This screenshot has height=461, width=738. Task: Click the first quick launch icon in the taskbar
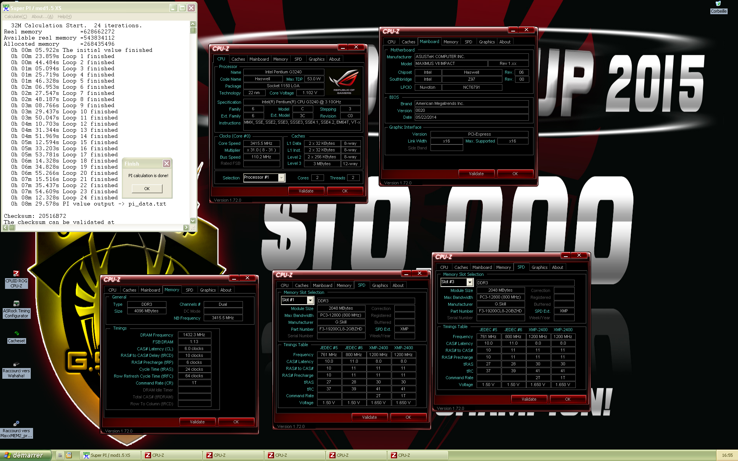click(x=60, y=455)
